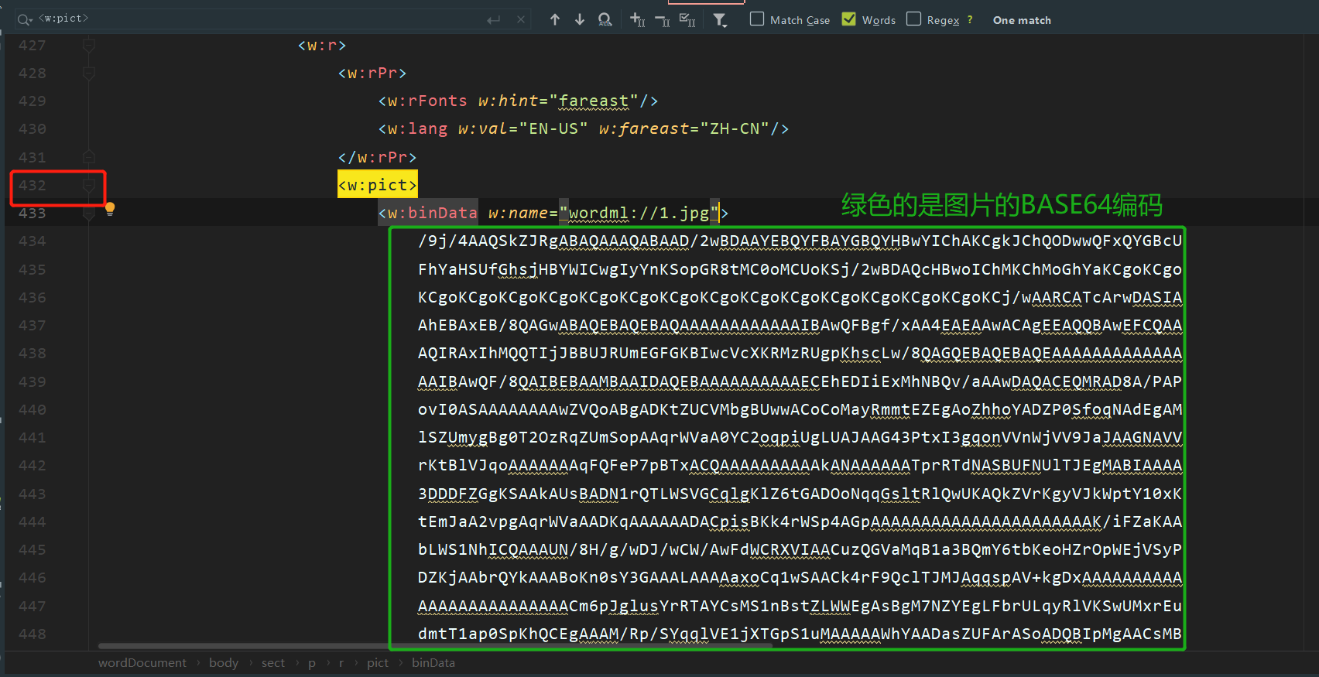Enable the Regex checkbox
The image size is (1319, 677).
point(914,19)
